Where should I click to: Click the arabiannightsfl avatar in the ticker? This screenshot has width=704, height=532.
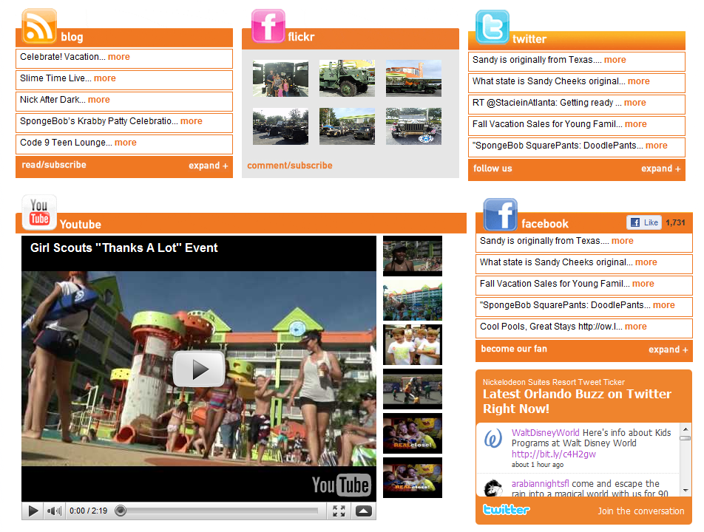[x=493, y=488]
